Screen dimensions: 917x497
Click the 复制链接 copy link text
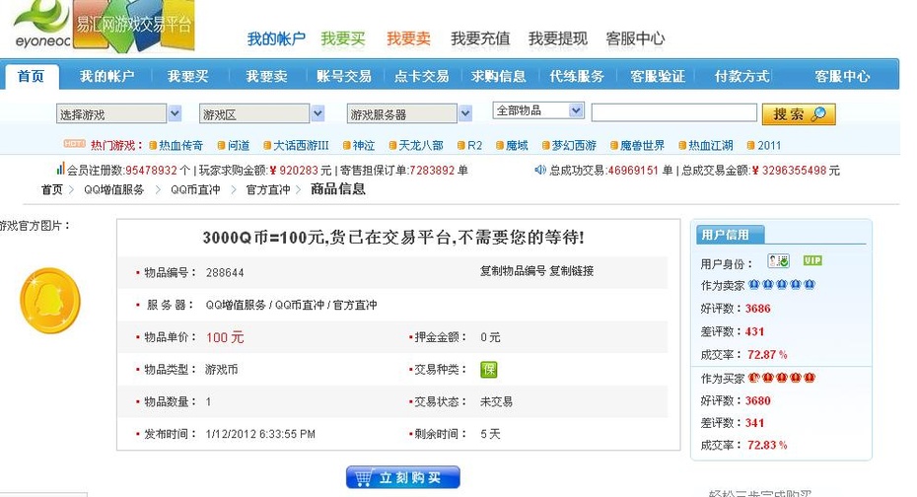572,271
